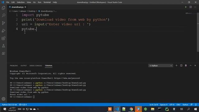
Task: Click the Users breadcrumb segment
Action: [16, 11]
